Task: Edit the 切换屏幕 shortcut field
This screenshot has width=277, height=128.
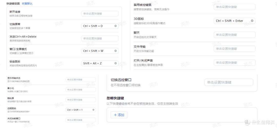Action: (x=100, y=26)
